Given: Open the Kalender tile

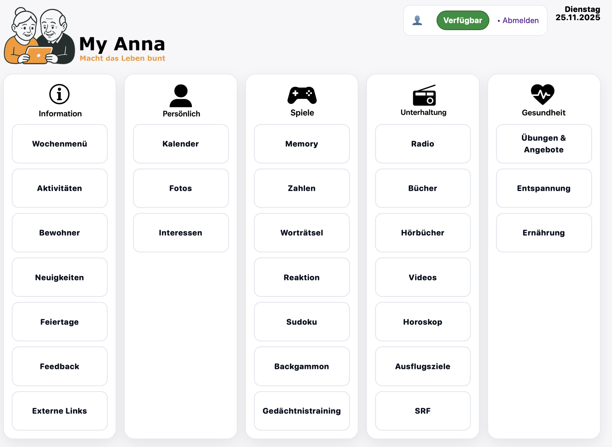Looking at the screenshot, I should (181, 144).
